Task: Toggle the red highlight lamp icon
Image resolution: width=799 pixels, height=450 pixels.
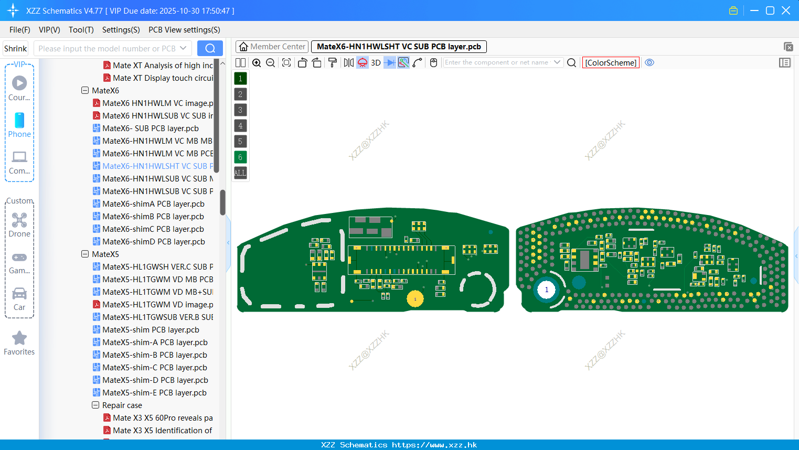Action: pos(363,62)
